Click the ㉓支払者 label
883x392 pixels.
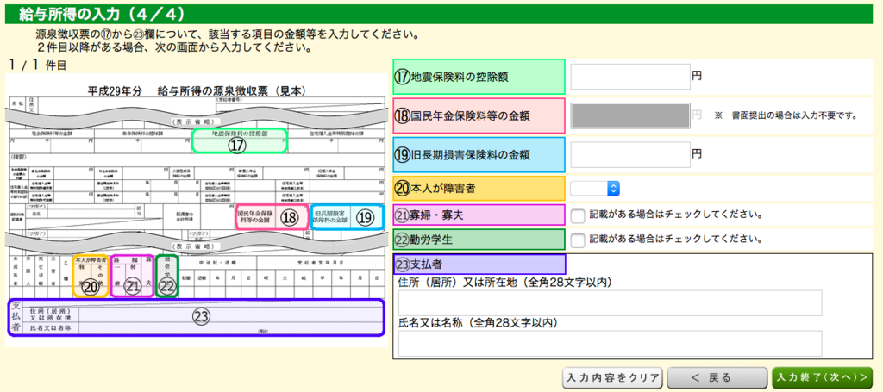coord(479,264)
